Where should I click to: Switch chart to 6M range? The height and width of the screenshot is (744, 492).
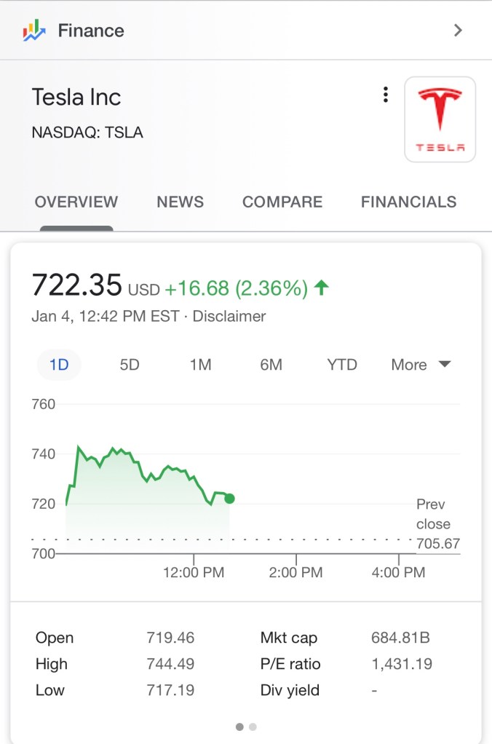271,365
